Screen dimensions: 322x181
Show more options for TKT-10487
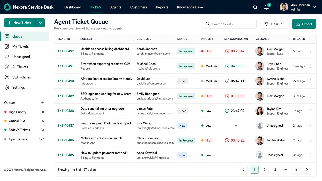point(311,126)
